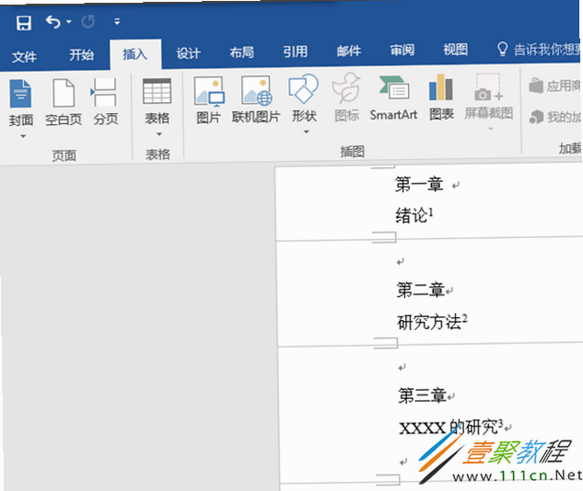
Task: Click the 屏幕截图 screenshot icon
Action: click(488, 86)
